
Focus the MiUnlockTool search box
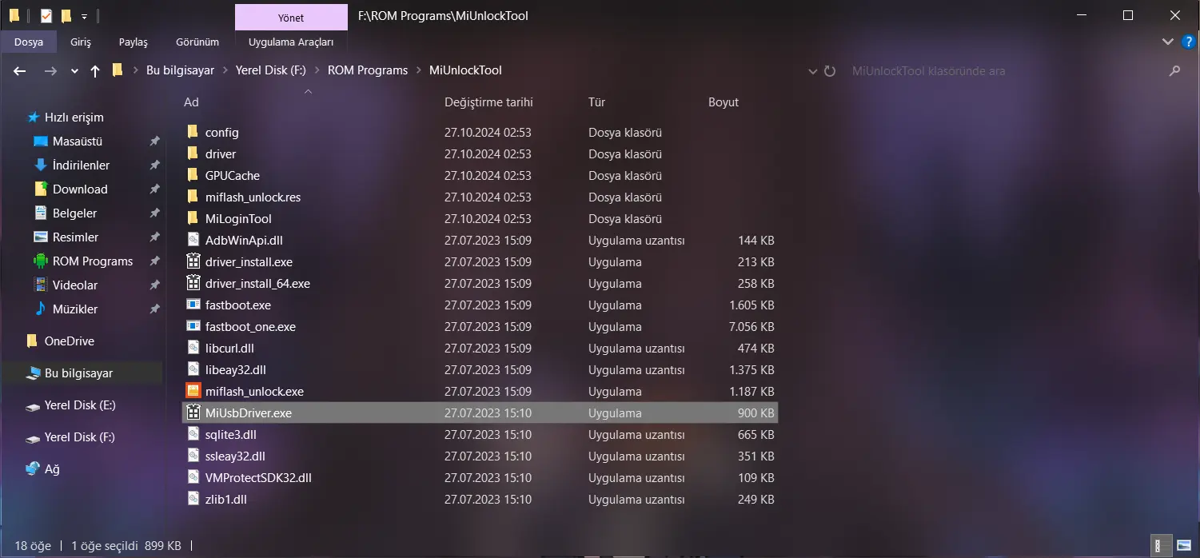(1003, 70)
